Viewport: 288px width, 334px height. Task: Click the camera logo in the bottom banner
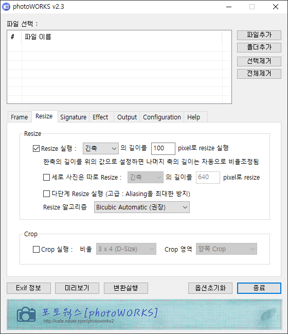point(26,314)
